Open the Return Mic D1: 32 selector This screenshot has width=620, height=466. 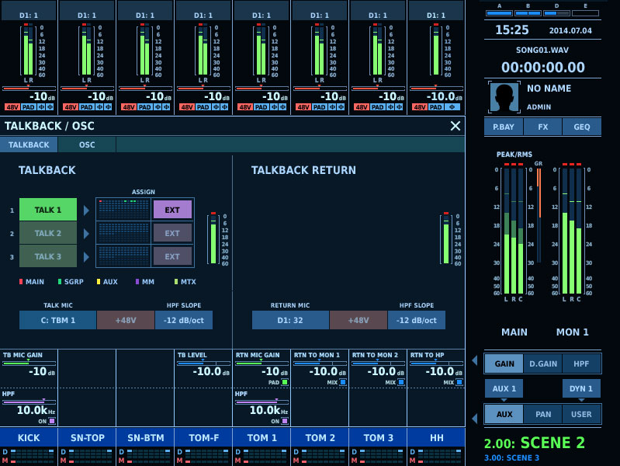pyautogui.click(x=290, y=320)
